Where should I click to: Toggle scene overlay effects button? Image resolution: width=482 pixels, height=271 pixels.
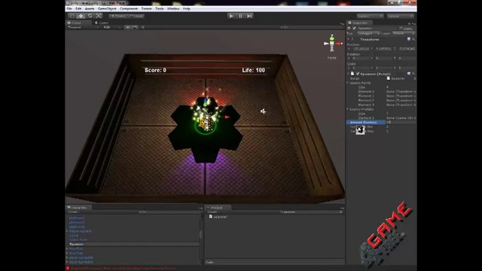[135, 27]
